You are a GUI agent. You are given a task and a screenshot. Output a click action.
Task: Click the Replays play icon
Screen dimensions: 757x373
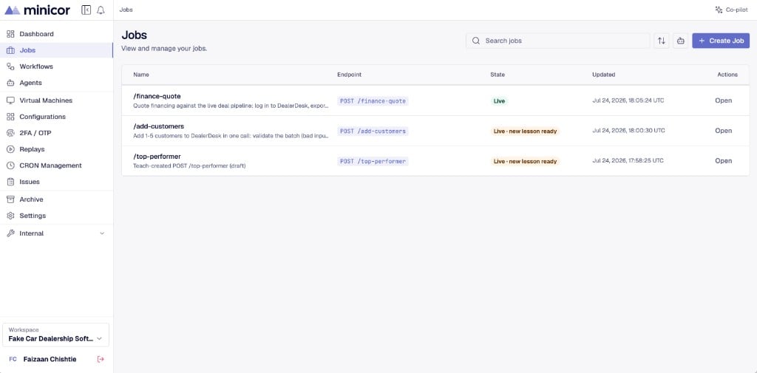tap(10, 149)
